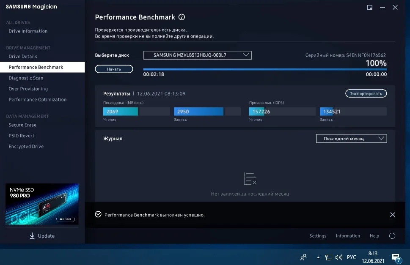Click 'Нет записей за последний месяц' text
The width and height of the screenshot is (410, 265).
250,194
